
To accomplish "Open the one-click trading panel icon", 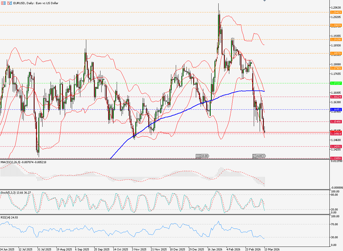I will [x=10, y=3].
